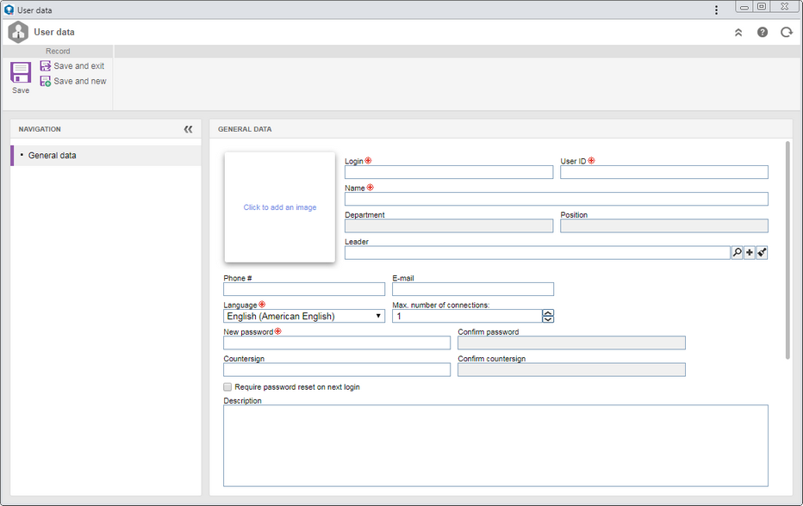Click the Phone # field
803x506 pixels.
[303, 289]
